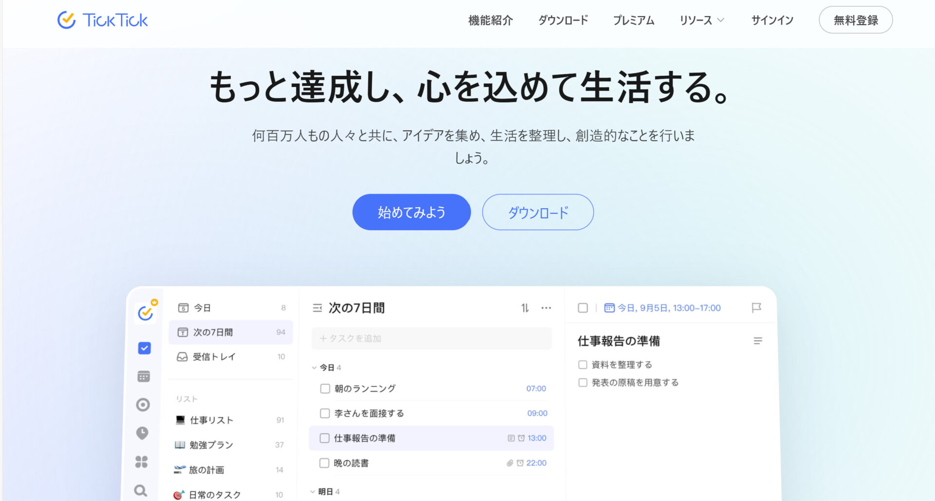Open the プレミアム page from top navigation
Viewport: 935px width, 501px height.
click(634, 20)
